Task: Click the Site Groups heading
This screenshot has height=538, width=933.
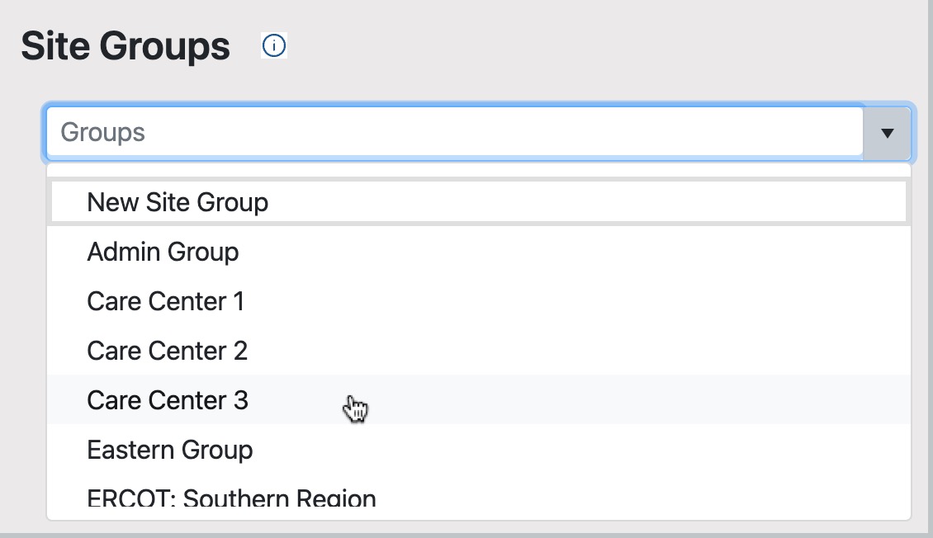Action: [x=124, y=45]
